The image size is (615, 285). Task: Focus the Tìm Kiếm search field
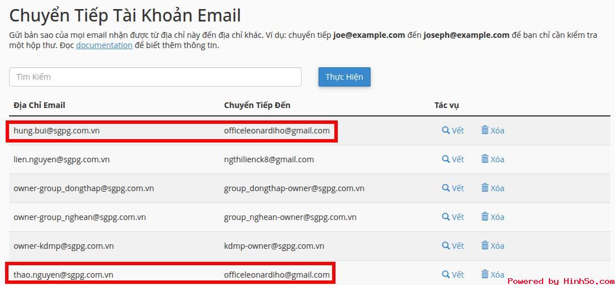click(x=155, y=77)
